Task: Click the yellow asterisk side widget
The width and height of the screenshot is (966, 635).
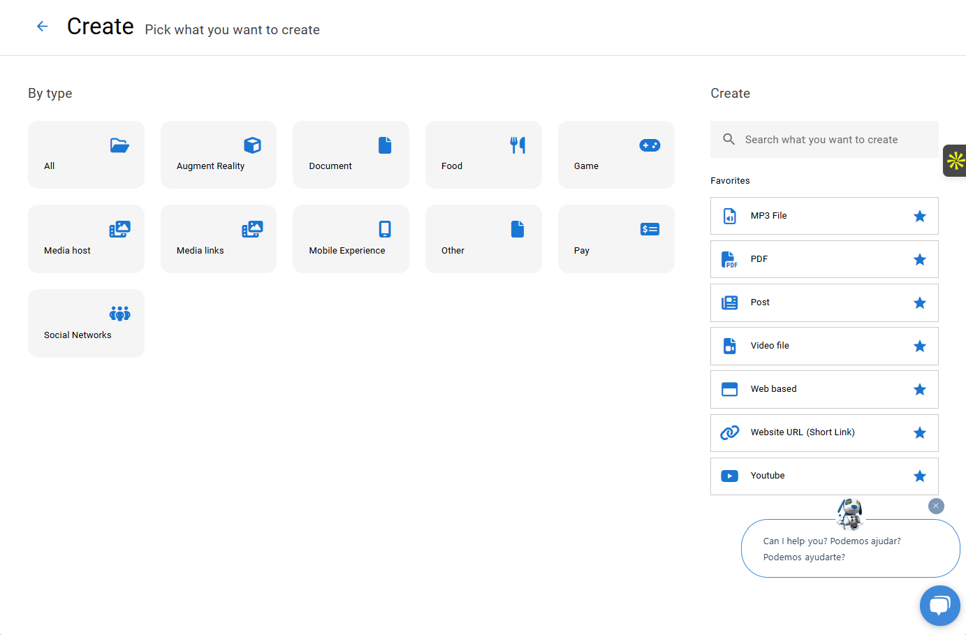Action: click(x=955, y=161)
